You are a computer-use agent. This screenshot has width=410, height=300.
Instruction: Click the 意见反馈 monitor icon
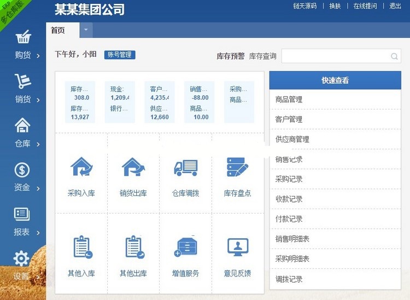tap(238, 247)
